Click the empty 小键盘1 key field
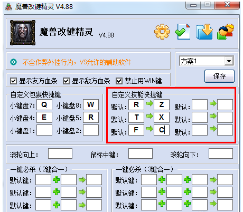This screenshot has width=243, height=212. tap(44, 130)
